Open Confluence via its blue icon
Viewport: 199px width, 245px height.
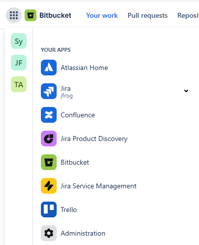point(49,115)
